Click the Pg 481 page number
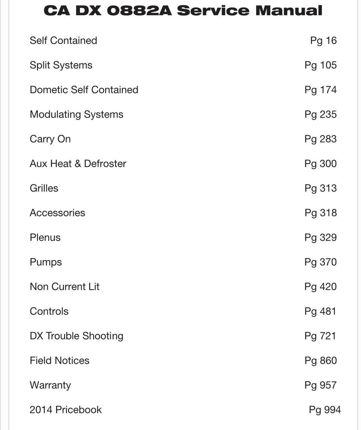 (x=320, y=312)
